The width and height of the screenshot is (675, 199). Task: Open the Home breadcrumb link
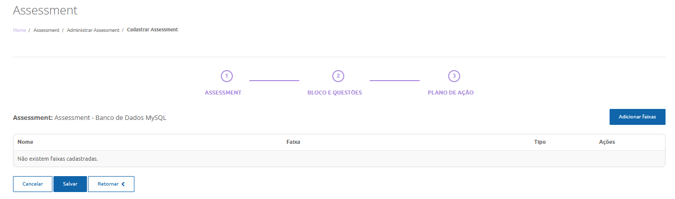[19, 30]
